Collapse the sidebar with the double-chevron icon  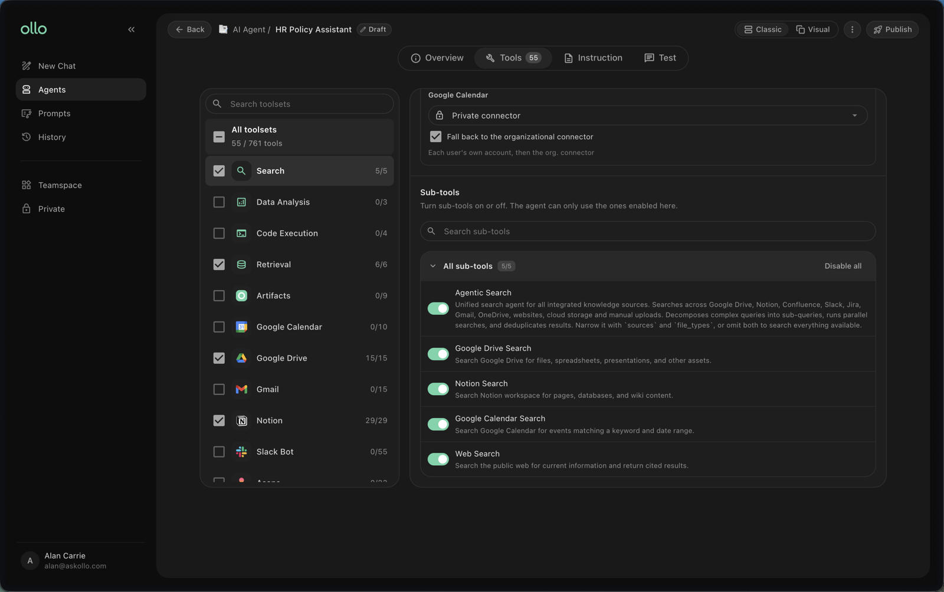click(x=132, y=29)
